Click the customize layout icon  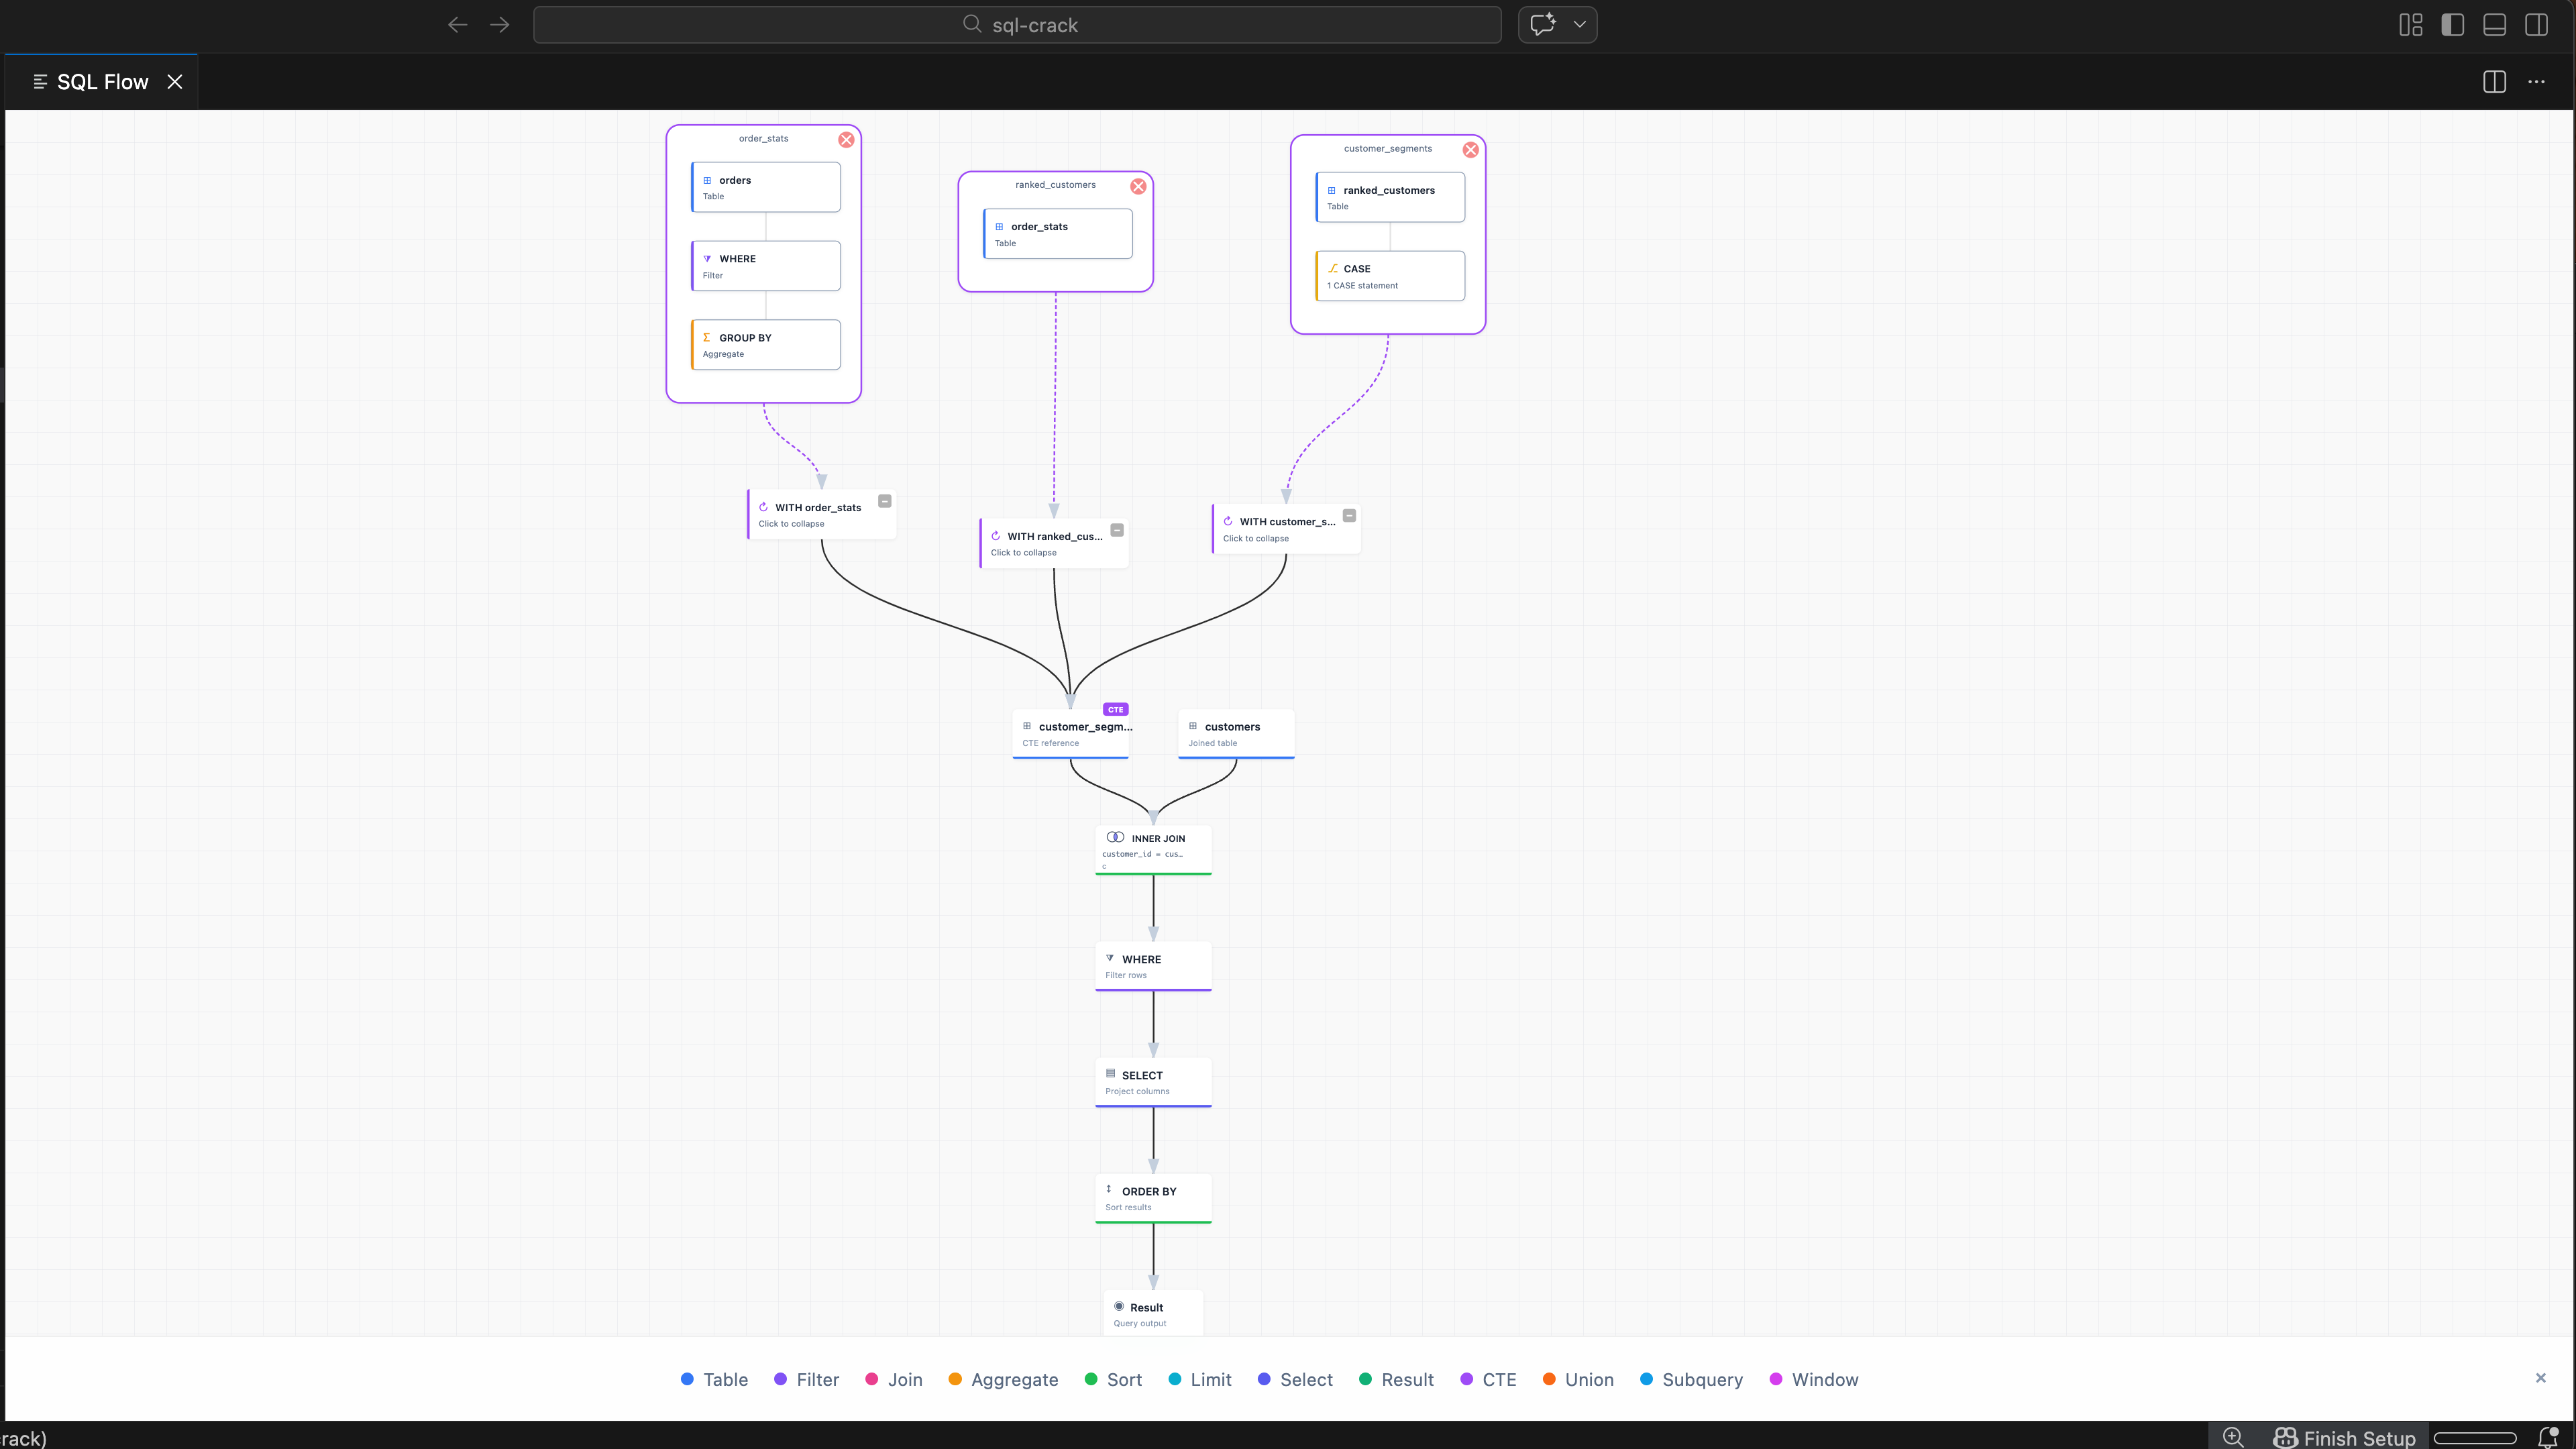(x=2410, y=25)
